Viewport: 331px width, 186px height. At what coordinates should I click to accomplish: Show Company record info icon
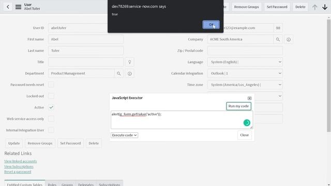289,39
